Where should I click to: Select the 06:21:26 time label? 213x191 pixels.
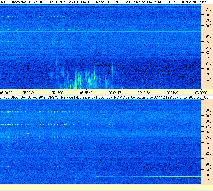172,93
